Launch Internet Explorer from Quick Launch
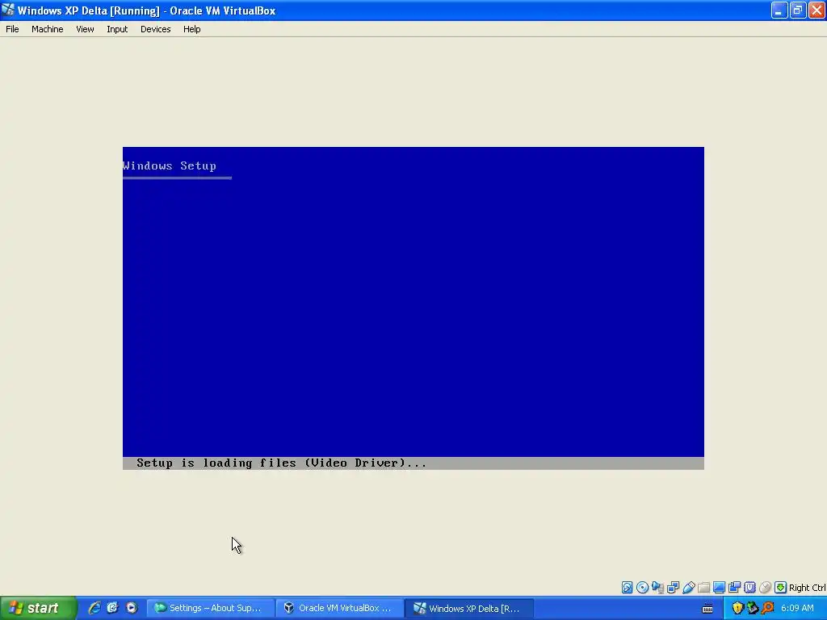Image resolution: width=827 pixels, height=620 pixels. [x=94, y=608]
